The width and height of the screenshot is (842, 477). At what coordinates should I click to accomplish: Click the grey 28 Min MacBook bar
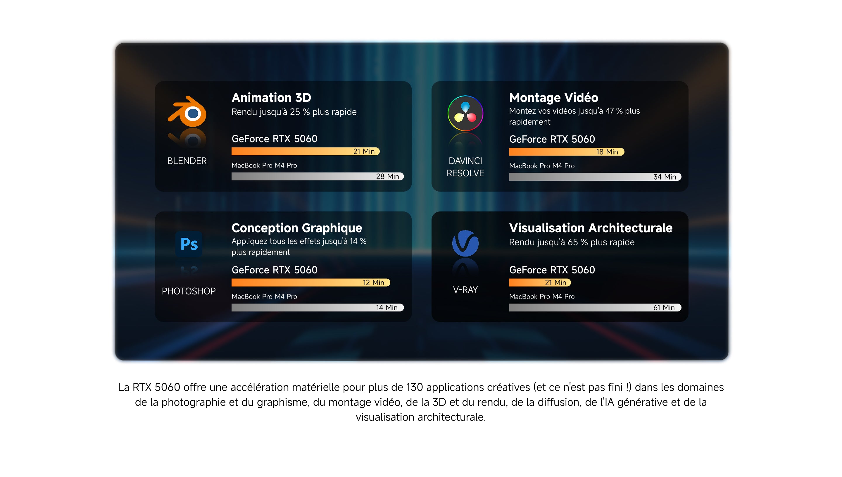click(317, 176)
